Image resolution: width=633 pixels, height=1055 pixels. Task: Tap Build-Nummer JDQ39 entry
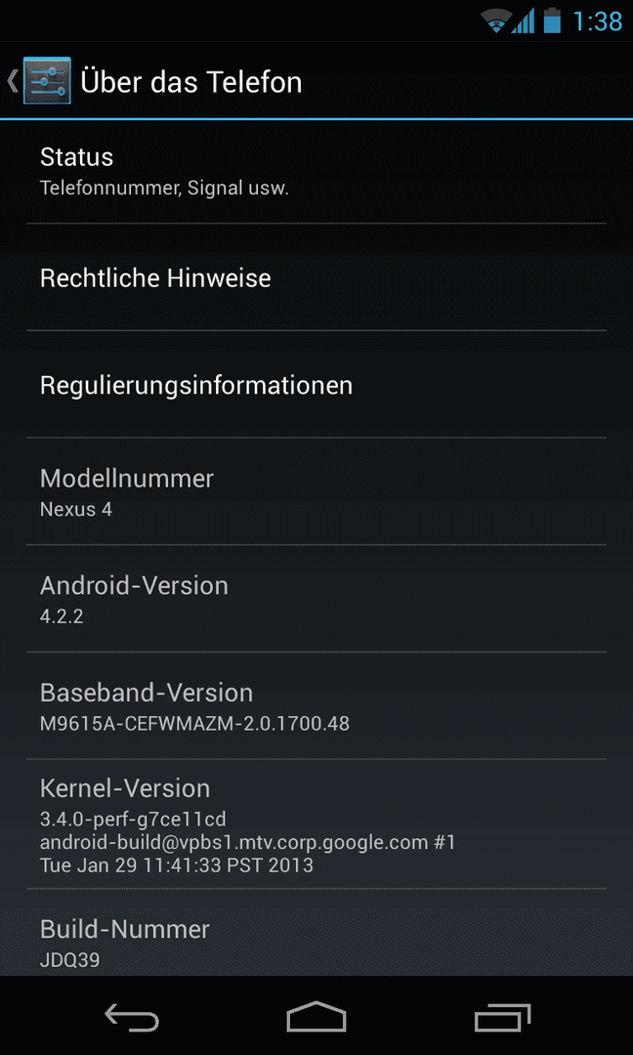316,933
